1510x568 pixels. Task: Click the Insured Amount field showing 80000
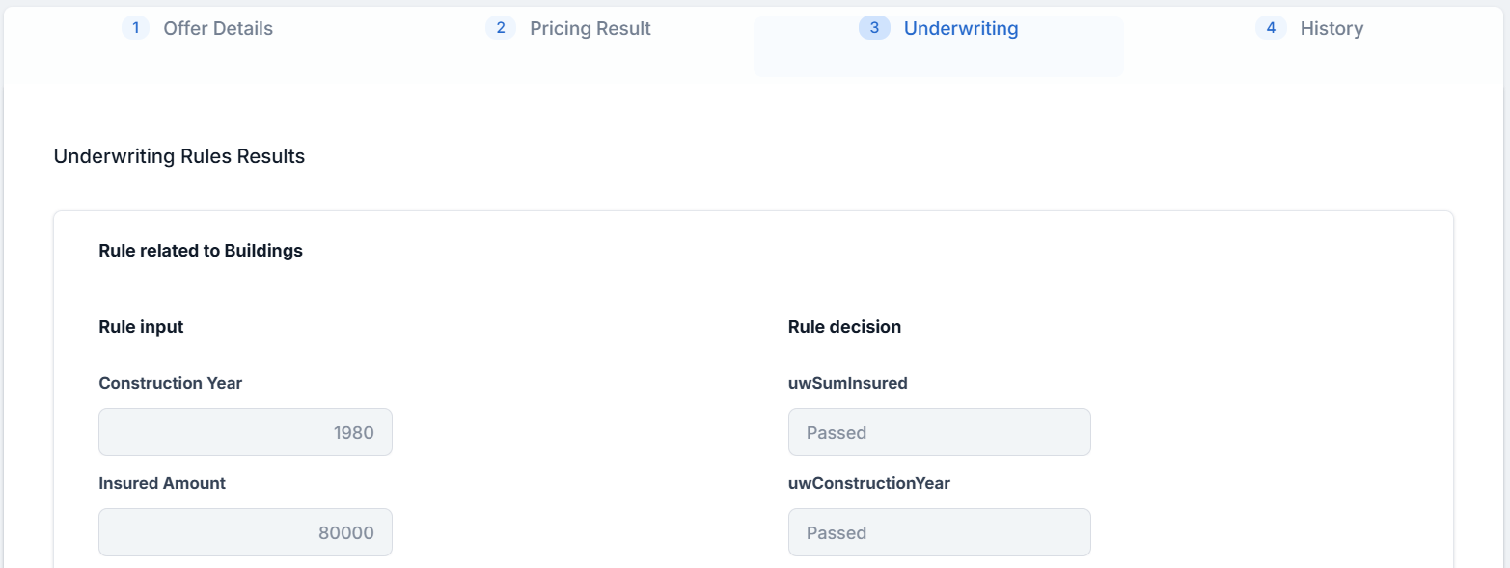pos(245,532)
